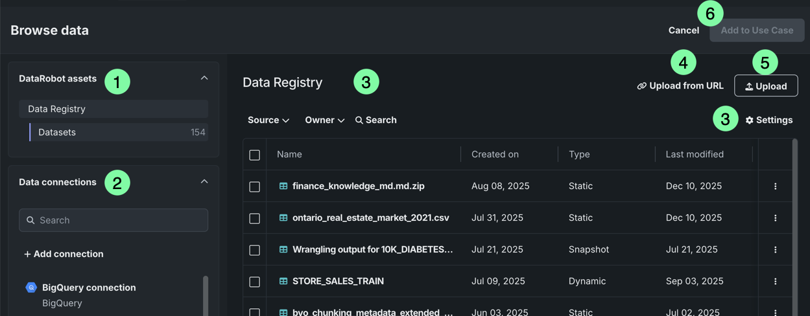Click the ontario_real_estate_market_2021.csv dataset name
The width and height of the screenshot is (810, 316).
[371, 218]
